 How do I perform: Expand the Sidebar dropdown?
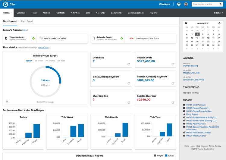coord(218,13)
